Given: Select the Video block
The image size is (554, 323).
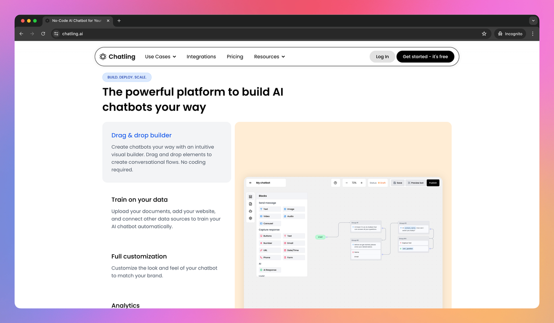Looking at the screenshot, I should pos(270,216).
